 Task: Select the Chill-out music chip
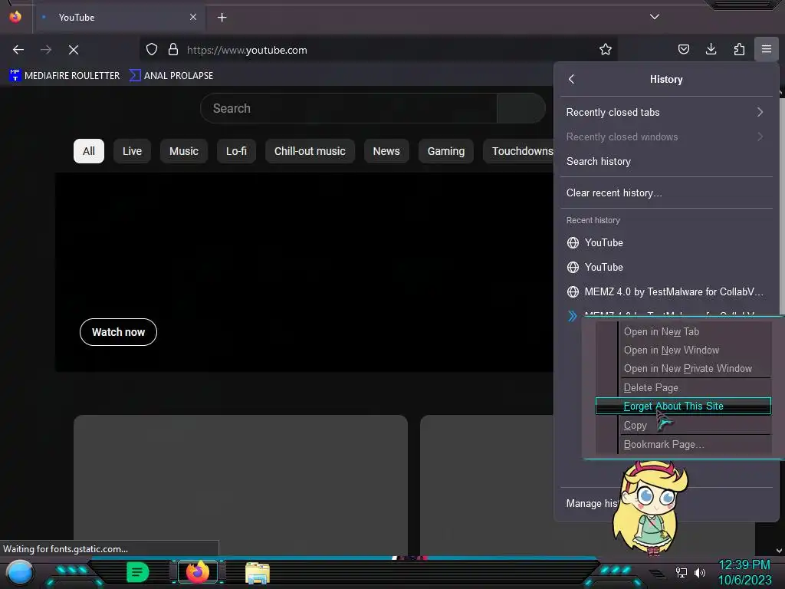click(x=310, y=151)
